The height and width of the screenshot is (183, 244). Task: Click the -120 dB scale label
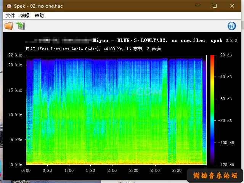click(x=226, y=165)
